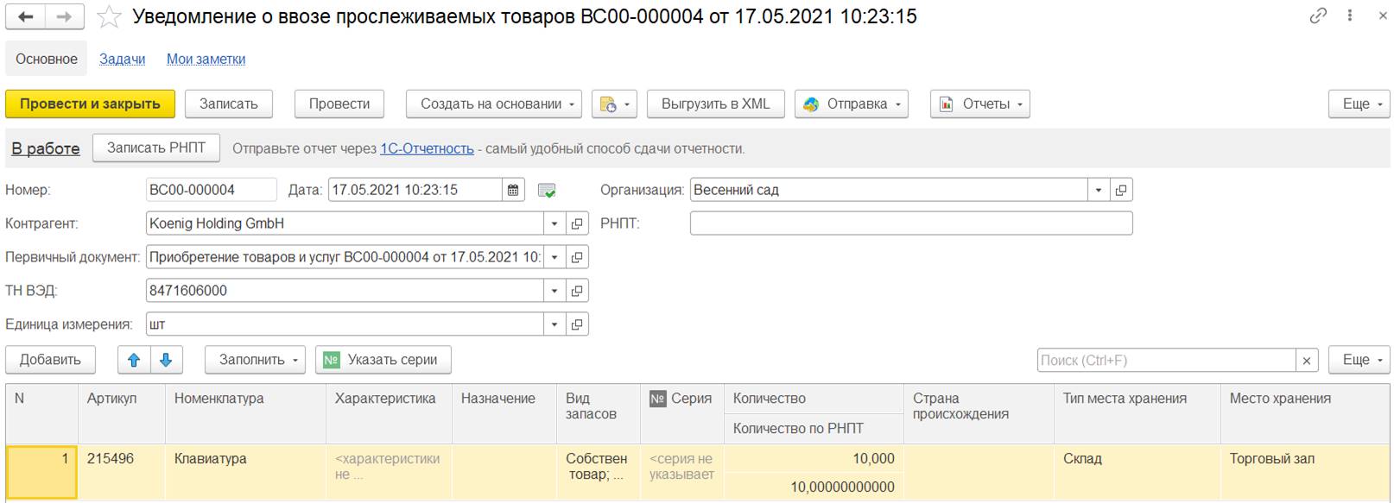Click the back navigation arrow

click(x=26, y=16)
